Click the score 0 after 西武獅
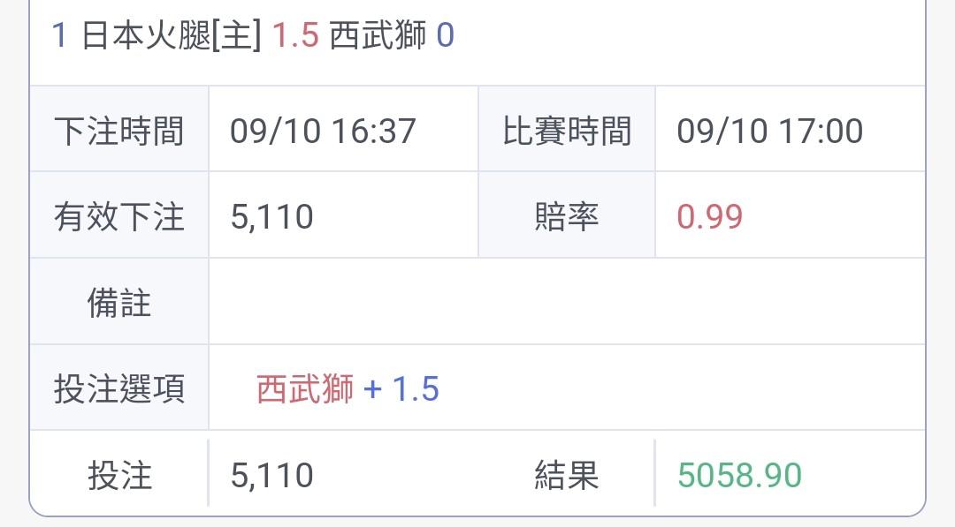955x527 pixels. coord(445,34)
